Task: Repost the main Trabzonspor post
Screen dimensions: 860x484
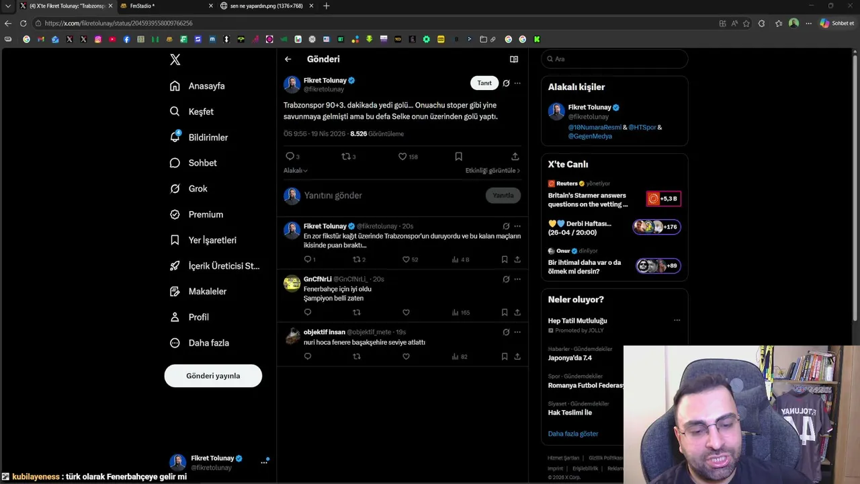Action: coord(349,157)
